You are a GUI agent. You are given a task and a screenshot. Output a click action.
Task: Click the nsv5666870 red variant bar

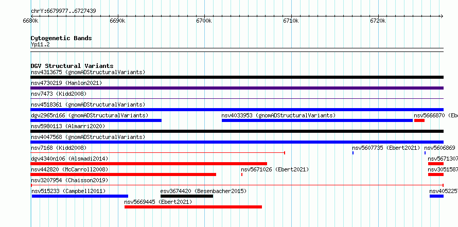[419, 120]
